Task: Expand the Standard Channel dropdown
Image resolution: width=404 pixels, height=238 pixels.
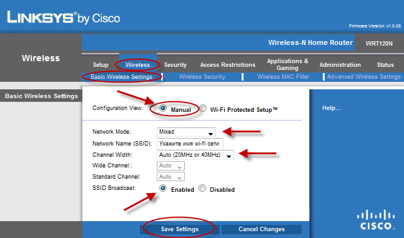Action: pyautogui.click(x=170, y=177)
